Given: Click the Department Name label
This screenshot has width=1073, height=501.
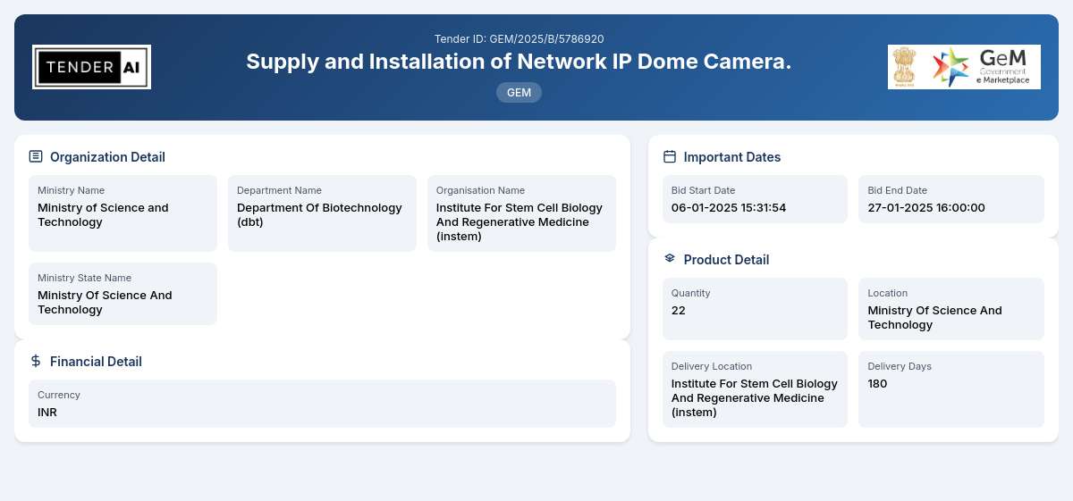Looking at the screenshot, I should tap(279, 190).
